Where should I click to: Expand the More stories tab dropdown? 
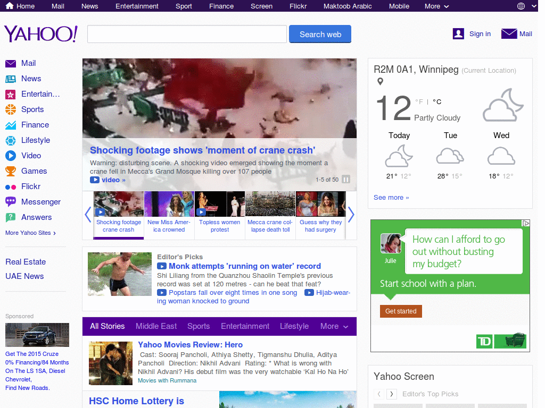(334, 326)
